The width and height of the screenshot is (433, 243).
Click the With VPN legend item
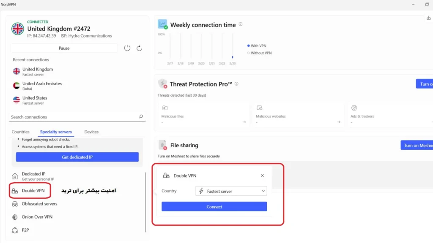[x=257, y=46]
